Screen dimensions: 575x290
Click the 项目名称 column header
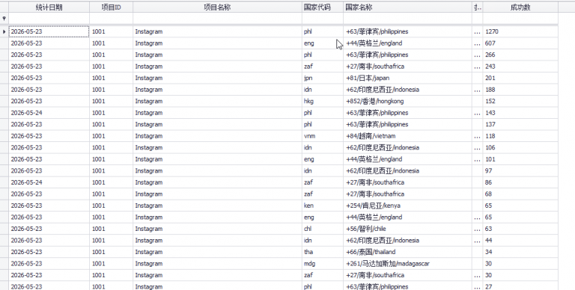point(217,7)
